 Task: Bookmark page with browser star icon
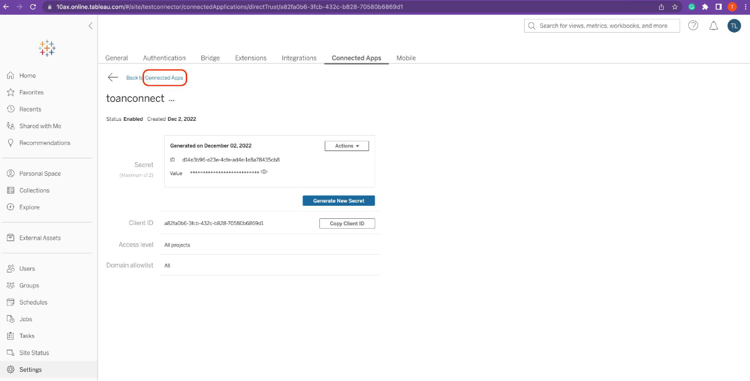point(675,7)
